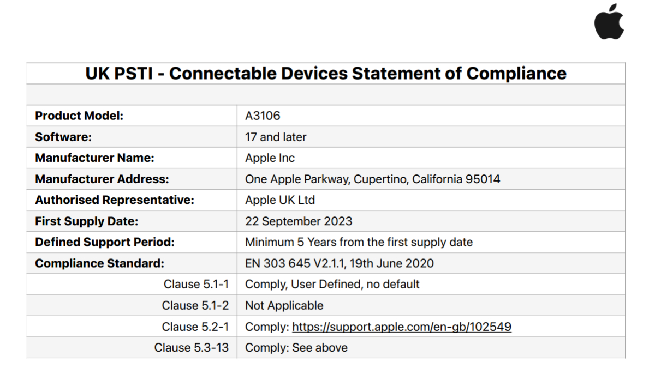The width and height of the screenshot is (655, 368).
Task: Click the One Apple Parkway address text
Action: click(372, 179)
